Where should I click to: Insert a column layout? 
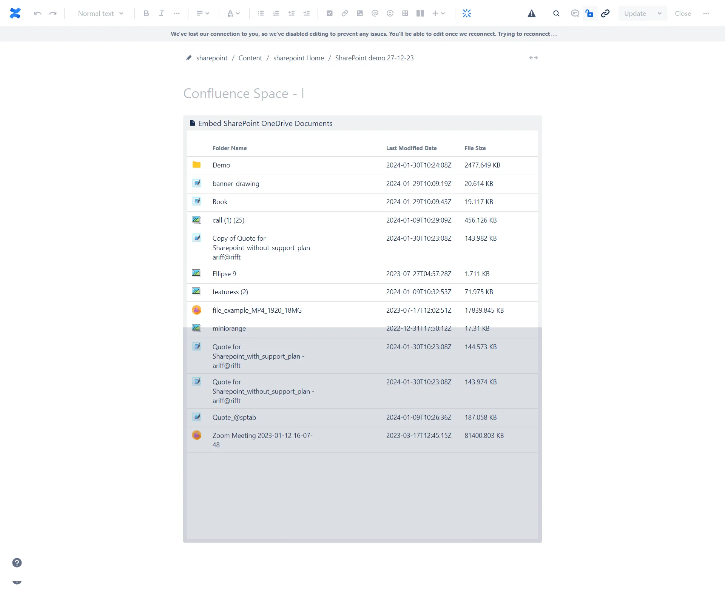pyautogui.click(x=420, y=14)
